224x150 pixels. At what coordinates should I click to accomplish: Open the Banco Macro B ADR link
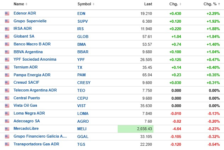pyautogui.click(x=32, y=44)
